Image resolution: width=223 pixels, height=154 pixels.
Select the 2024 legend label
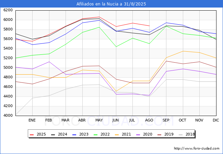point(62,134)
